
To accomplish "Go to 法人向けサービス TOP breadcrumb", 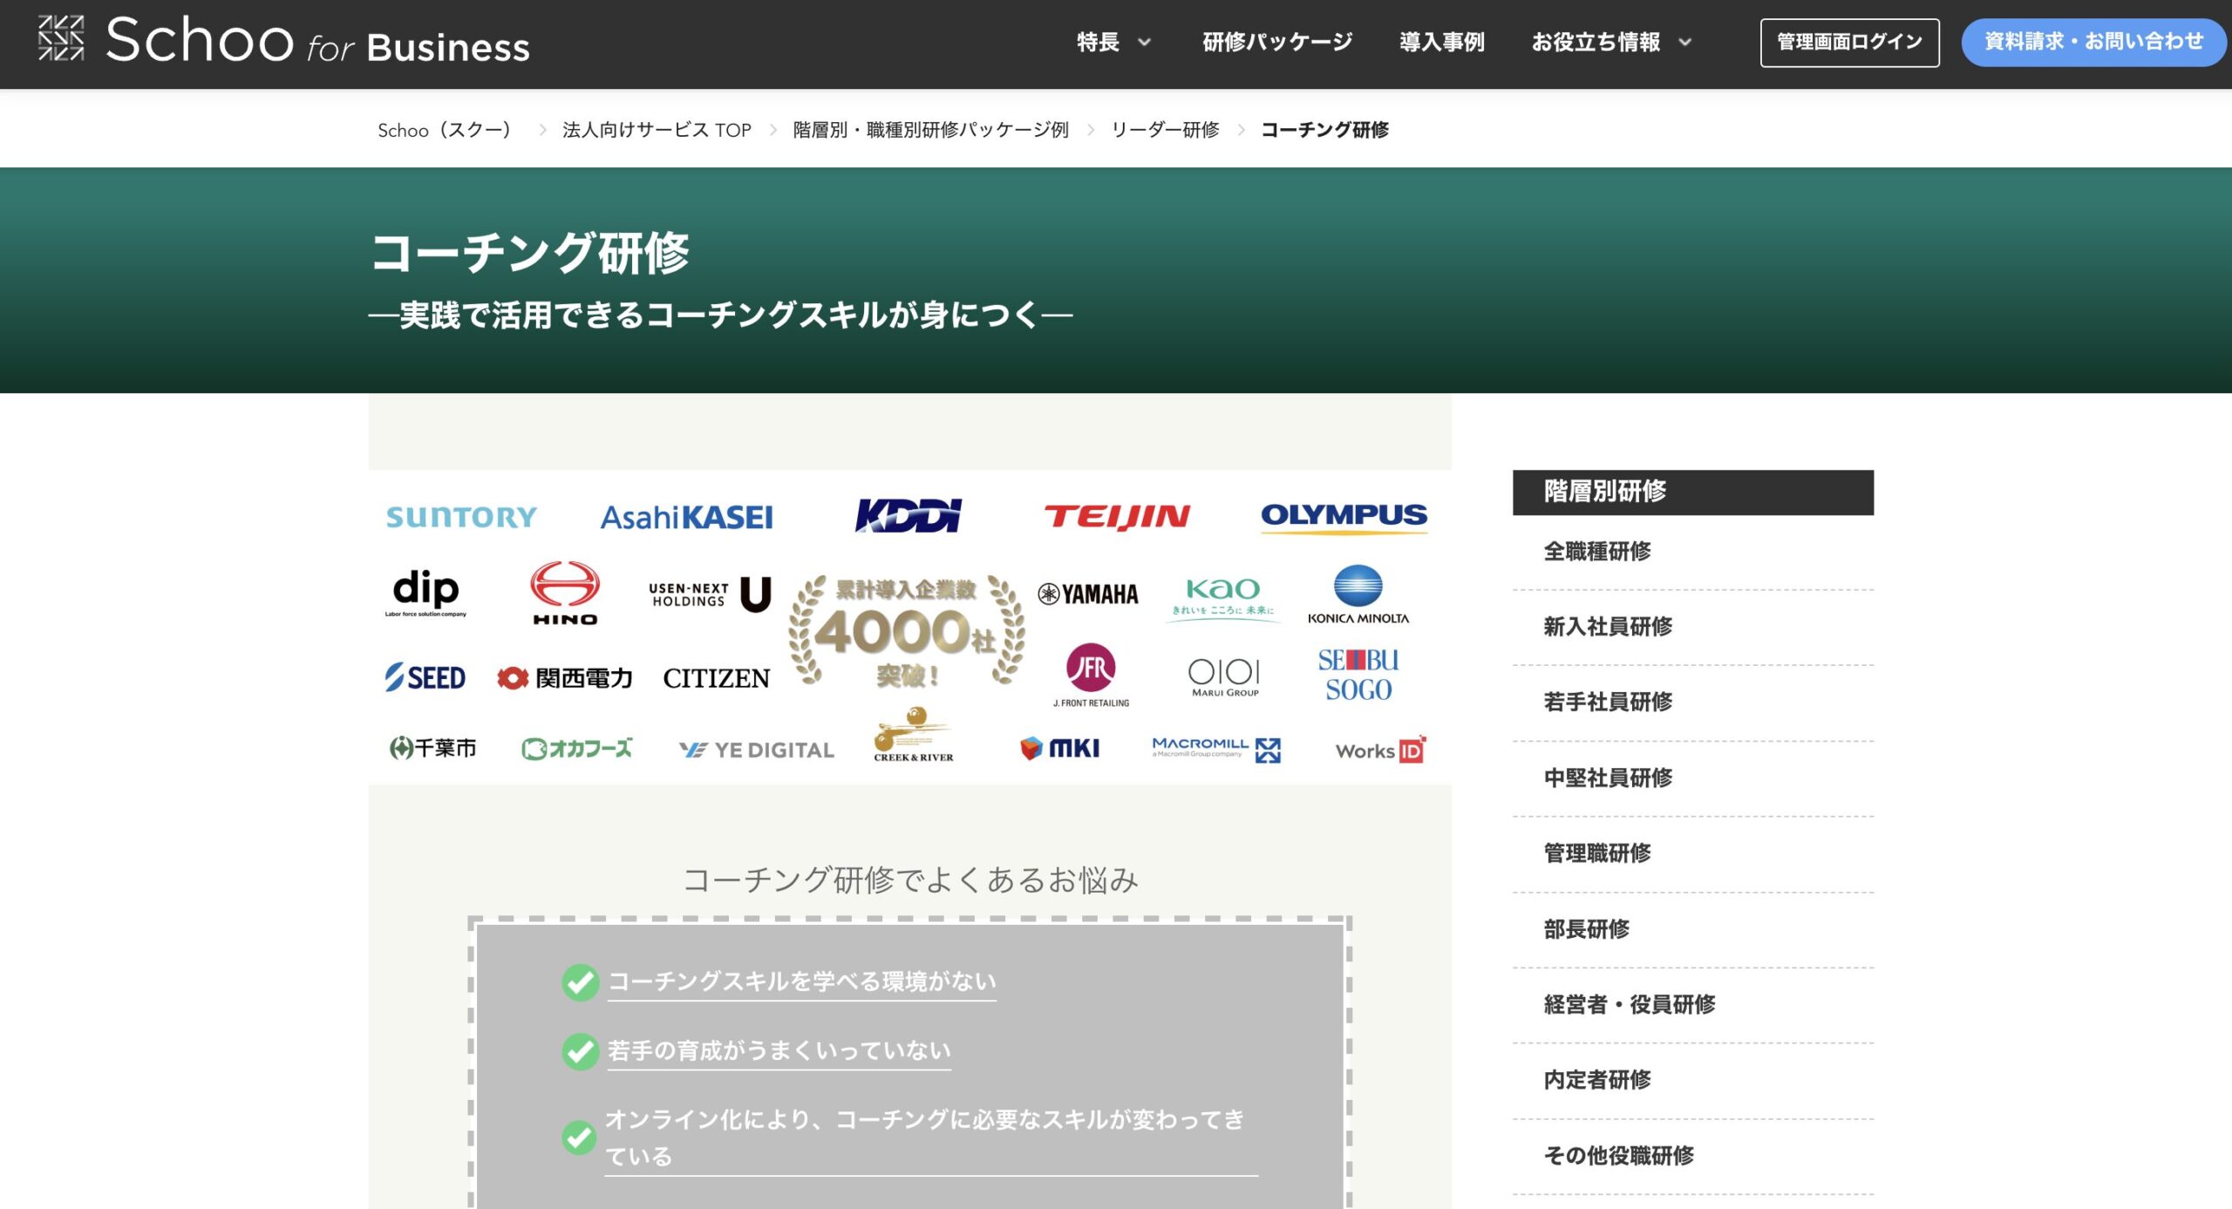I will [657, 131].
